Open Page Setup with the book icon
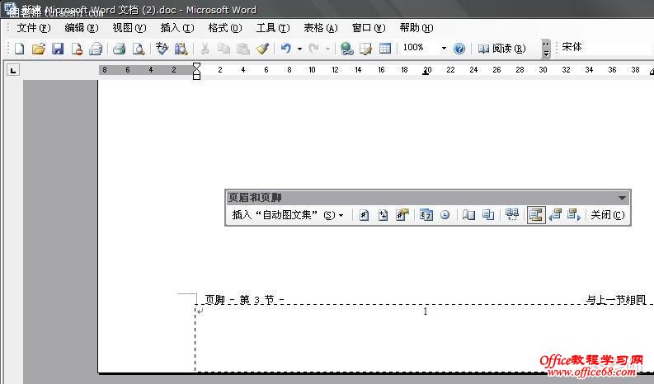The width and height of the screenshot is (654, 384). [x=468, y=215]
